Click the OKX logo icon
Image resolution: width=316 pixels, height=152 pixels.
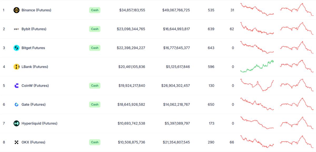click(x=16, y=142)
